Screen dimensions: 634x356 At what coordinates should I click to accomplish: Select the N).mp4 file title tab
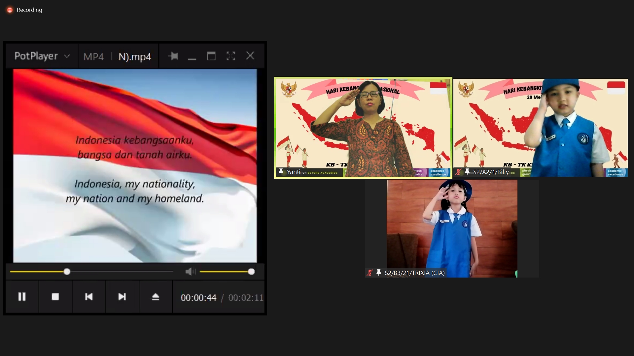coord(135,57)
